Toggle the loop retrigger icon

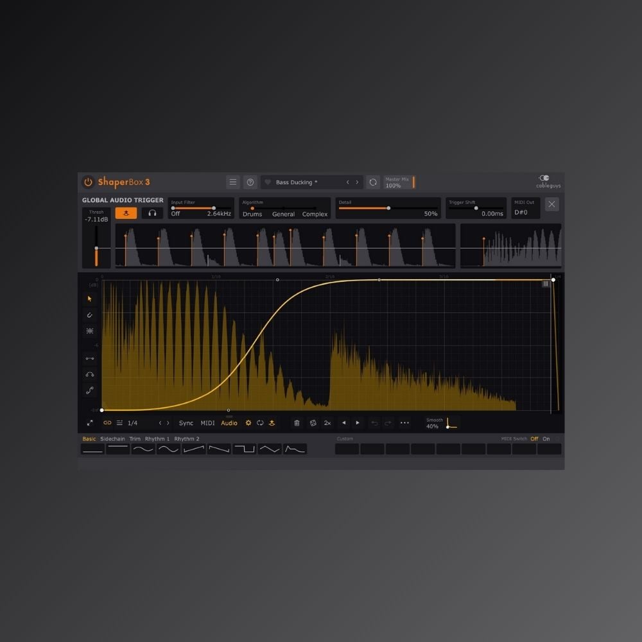click(x=260, y=423)
